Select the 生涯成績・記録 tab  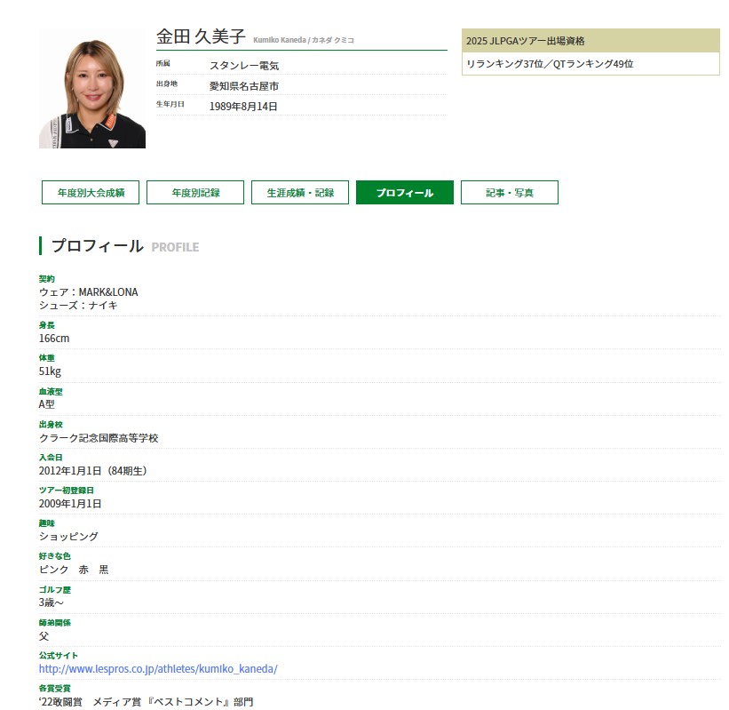[300, 193]
